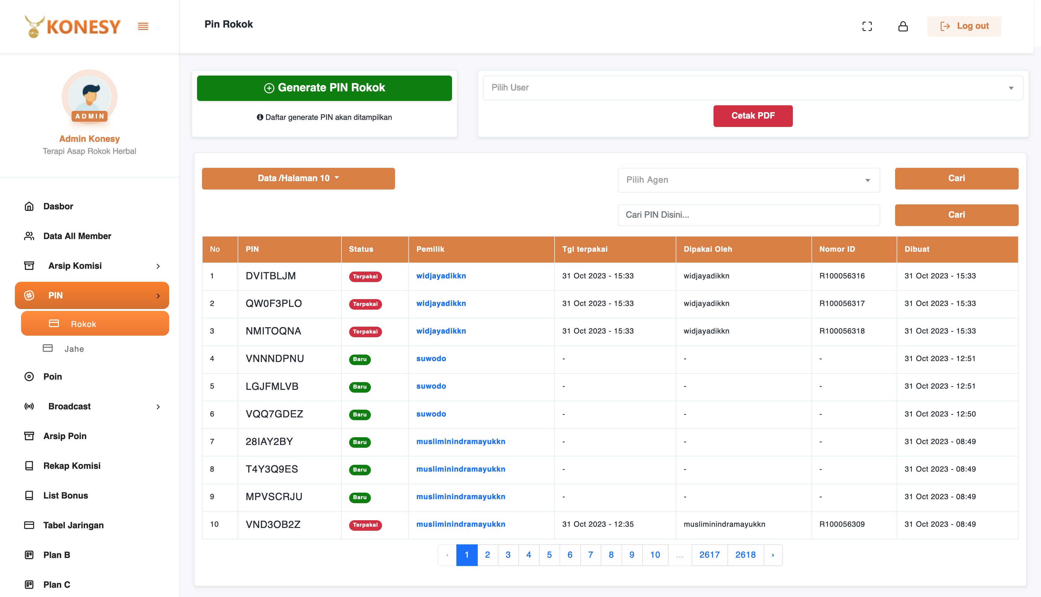Screen dimensions: 1041x597
Task: Click the List Bonus book icon
Action: (29, 495)
